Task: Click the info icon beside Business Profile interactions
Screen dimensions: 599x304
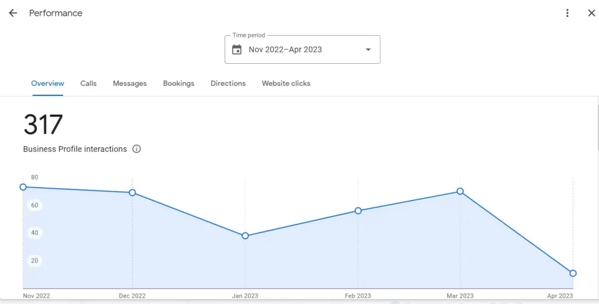Action: (136, 149)
